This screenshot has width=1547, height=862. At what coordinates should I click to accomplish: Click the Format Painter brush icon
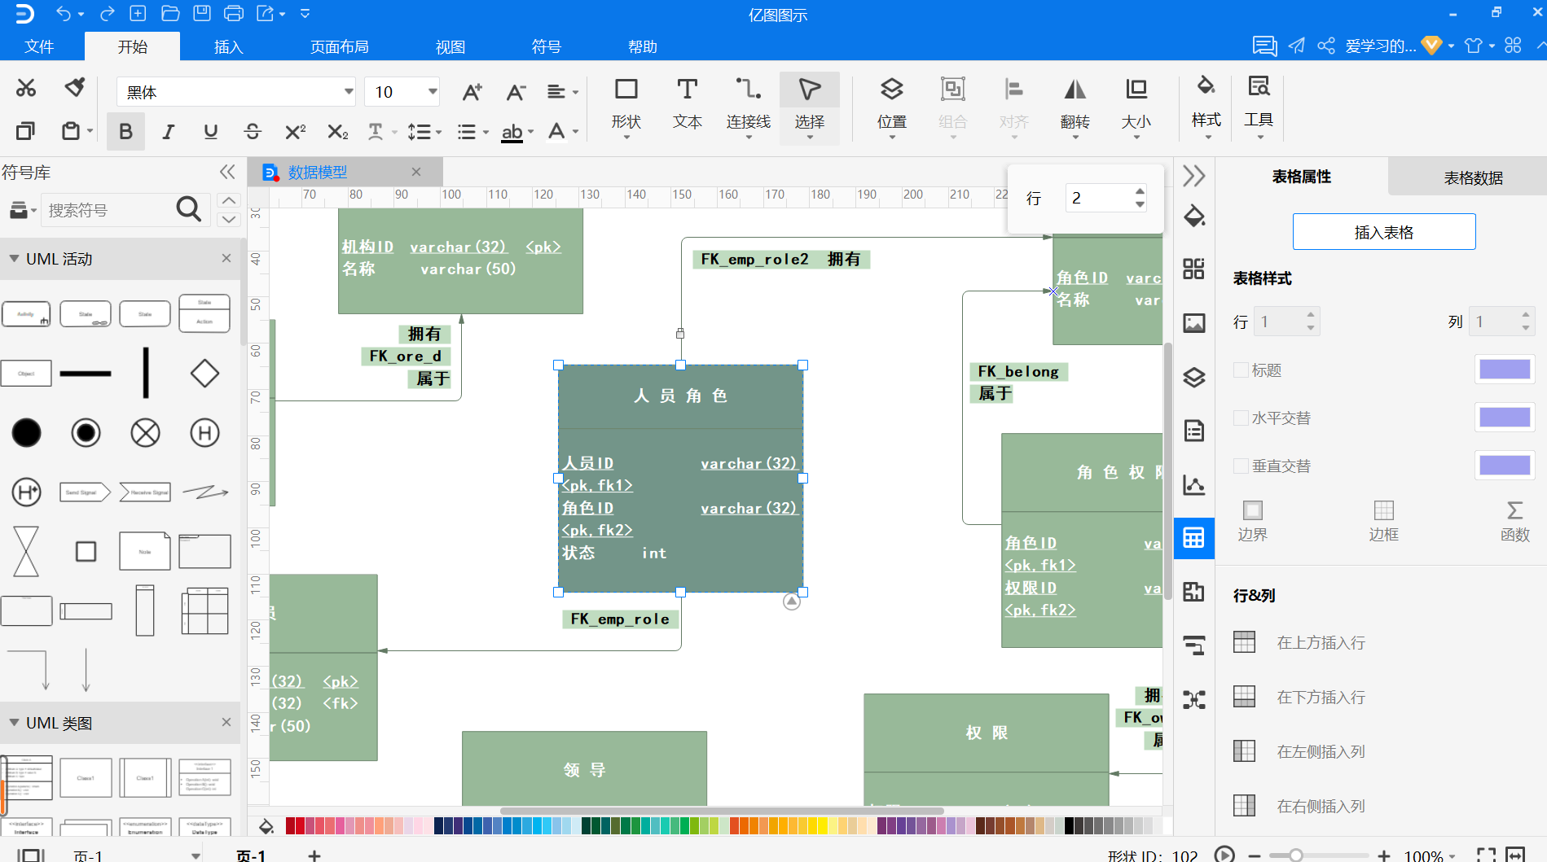(x=75, y=87)
